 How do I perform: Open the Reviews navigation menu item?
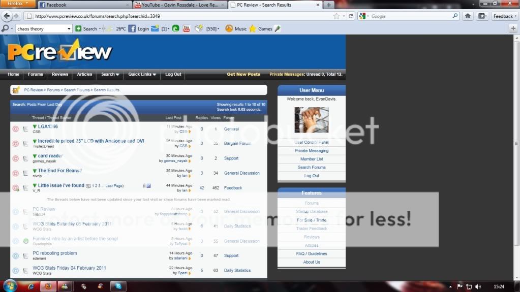(59, 74)
